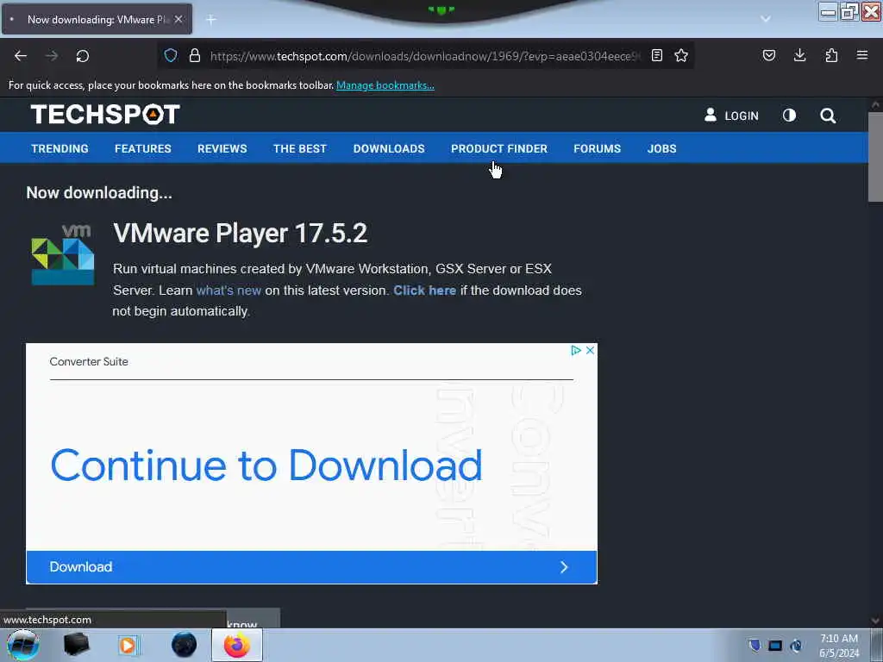
Task: Open the dark globe taskbar icon
Action: click(185, 645)
